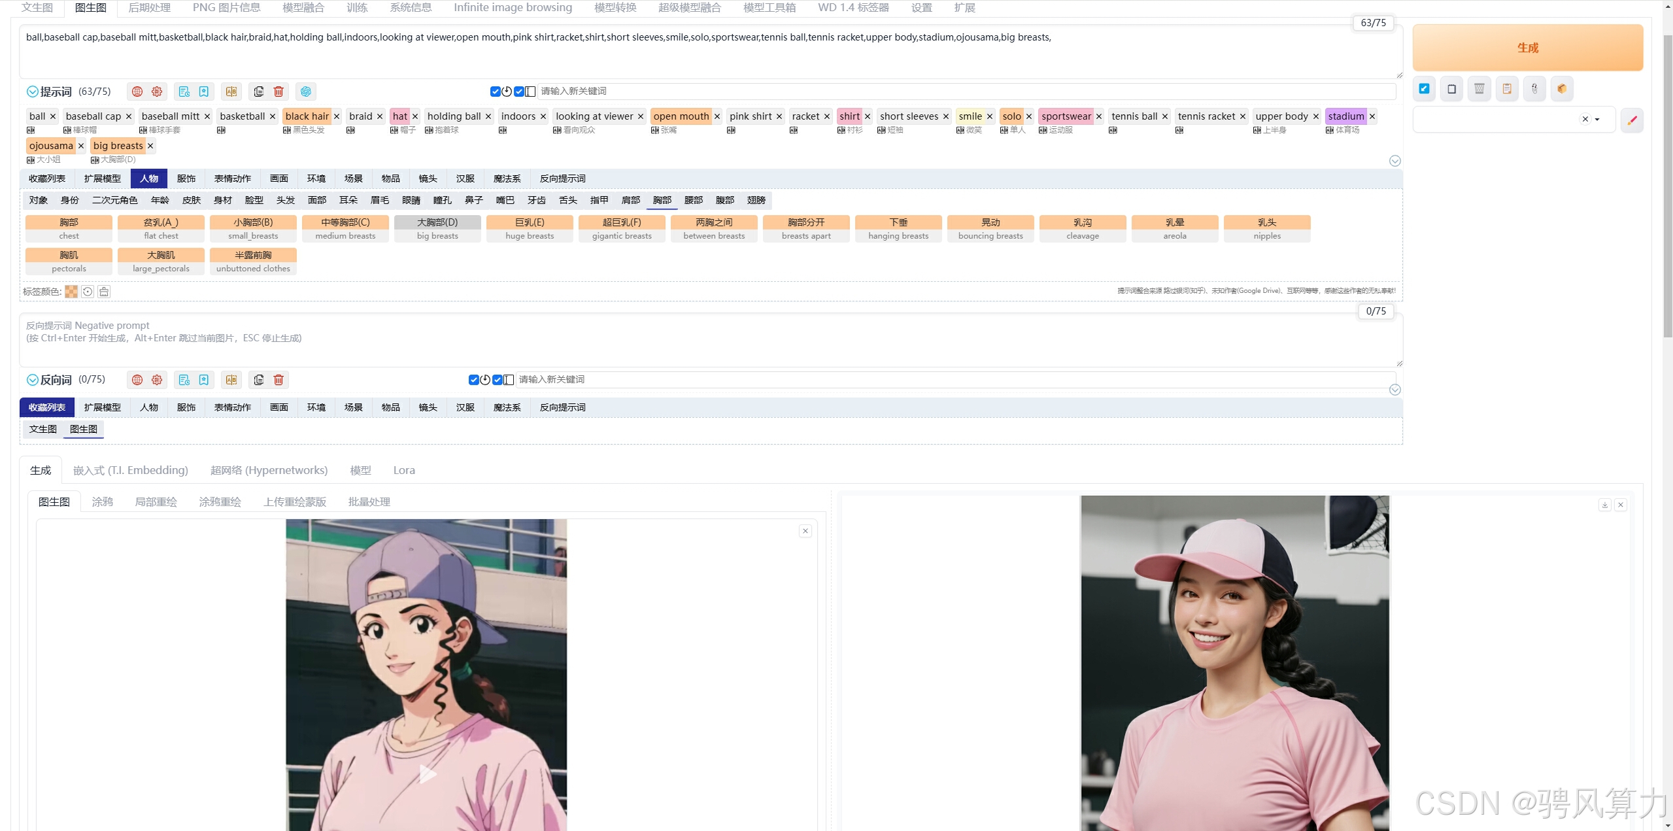This screenshot has width=1673, height=831.
Task: Click the orange 生成 generate button
Action: pos(1527,48)
